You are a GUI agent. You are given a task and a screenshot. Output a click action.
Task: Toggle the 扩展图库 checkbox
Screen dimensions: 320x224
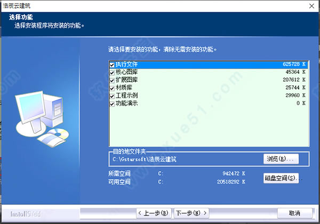click(112, 81)
